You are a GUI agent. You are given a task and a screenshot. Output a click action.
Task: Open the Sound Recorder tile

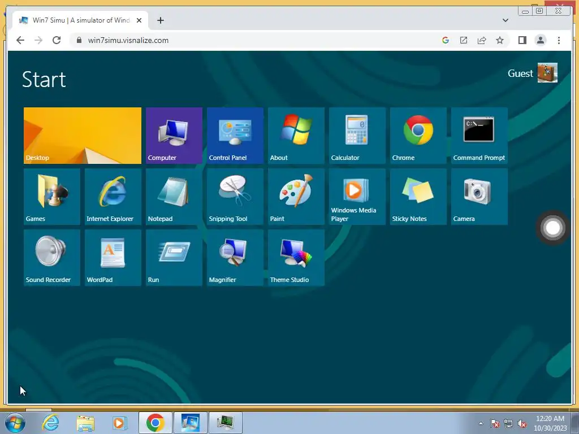pyautogui.click(x=51, y=258)
